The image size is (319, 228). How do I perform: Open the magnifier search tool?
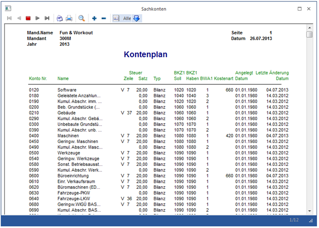pos(81,18)
